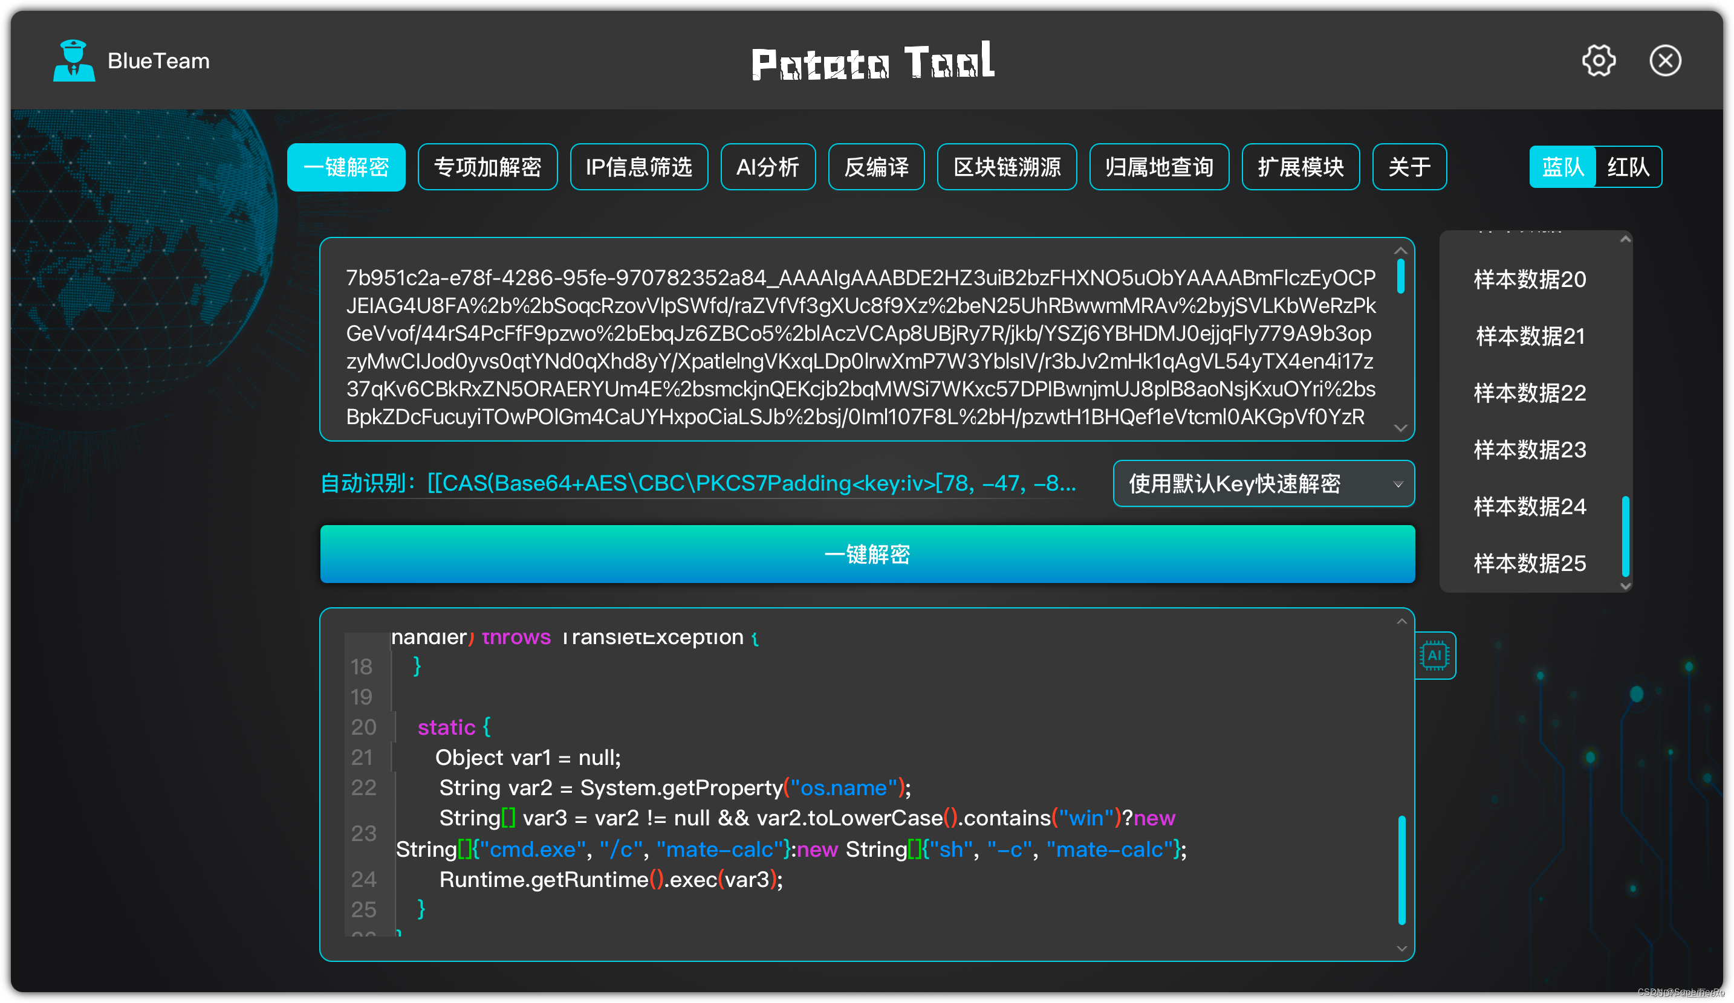The image size is (1734, 1003).
Task: Open the AI分析 tab
Action: pyautogui.click(x=767, y=167)
